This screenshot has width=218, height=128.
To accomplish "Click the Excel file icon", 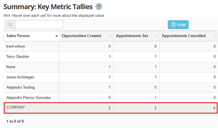I will 173,25.
